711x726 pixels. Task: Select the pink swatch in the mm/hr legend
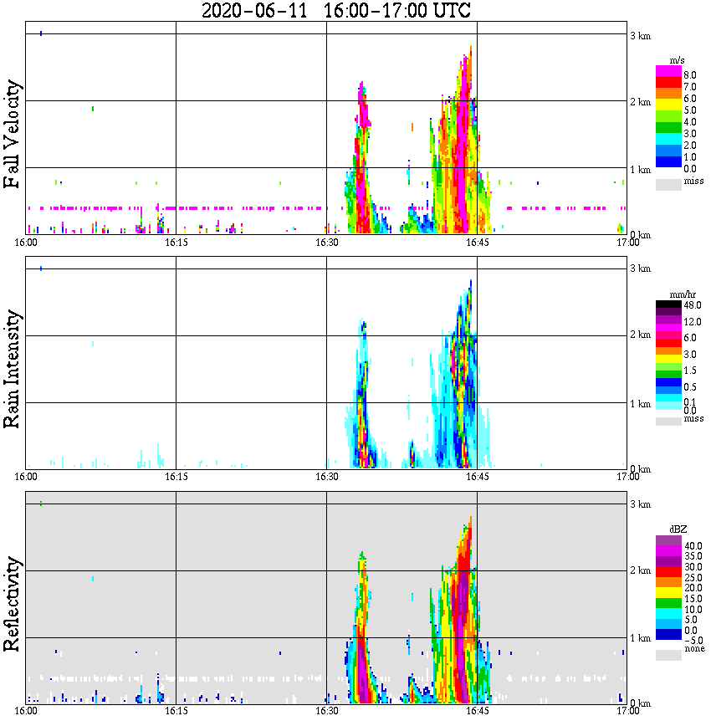click(668, 335)
